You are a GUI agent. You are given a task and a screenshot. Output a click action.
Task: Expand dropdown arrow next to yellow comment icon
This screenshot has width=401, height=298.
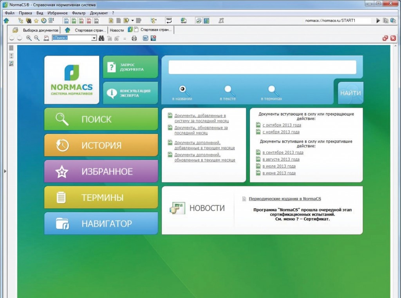(132, 21)
